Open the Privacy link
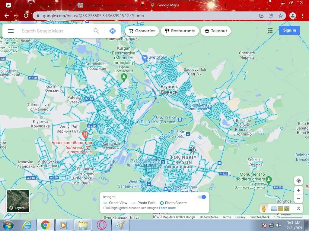Image resolution: width=309 pixels, height=231 pixels. coord(240,217)
